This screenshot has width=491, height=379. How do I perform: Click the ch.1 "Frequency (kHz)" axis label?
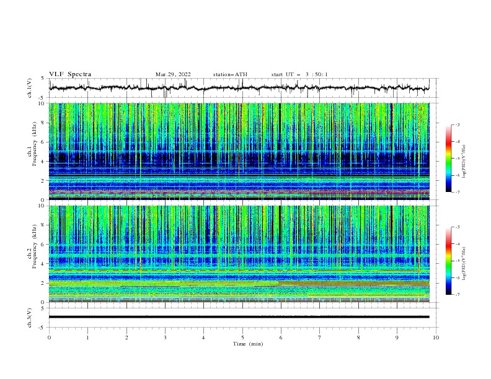[35, 144]
